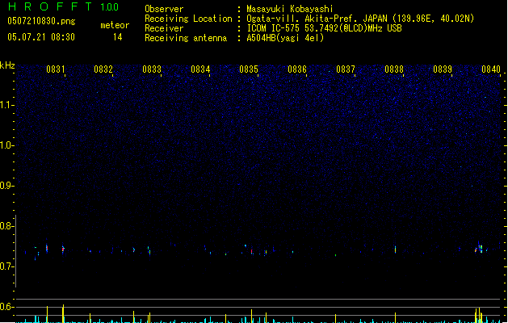Click the 0837 time marker
Viewport: 508px width, 323px height.
click(346, 69)
